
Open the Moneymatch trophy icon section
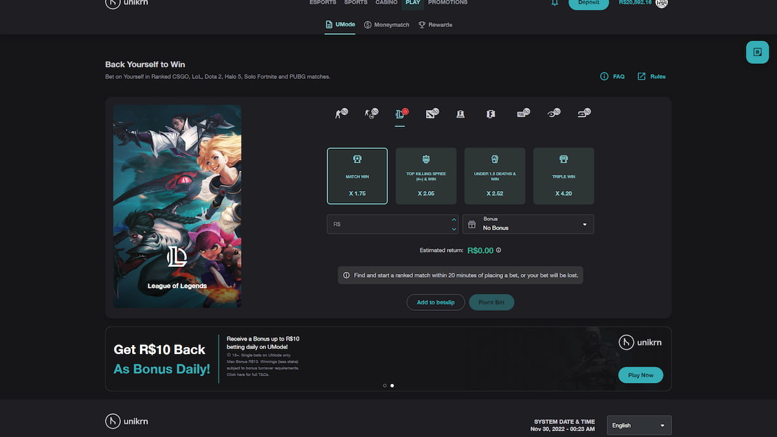coord(387,25)
